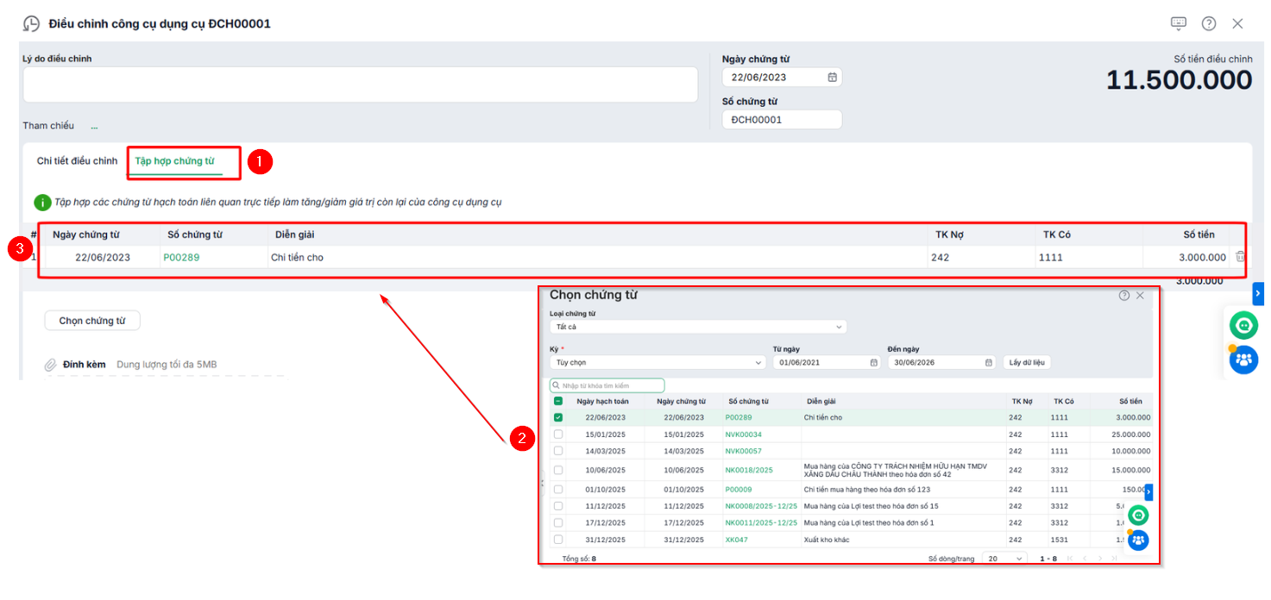Open the green chat support bubble in main window
Screen dimensions: 1271x600
click(1243, 325)
